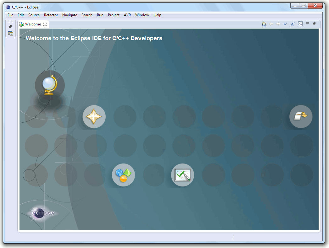The height and width of the screenshot is (248, 329).
Task: Open the Source menu
Action: 34,15
